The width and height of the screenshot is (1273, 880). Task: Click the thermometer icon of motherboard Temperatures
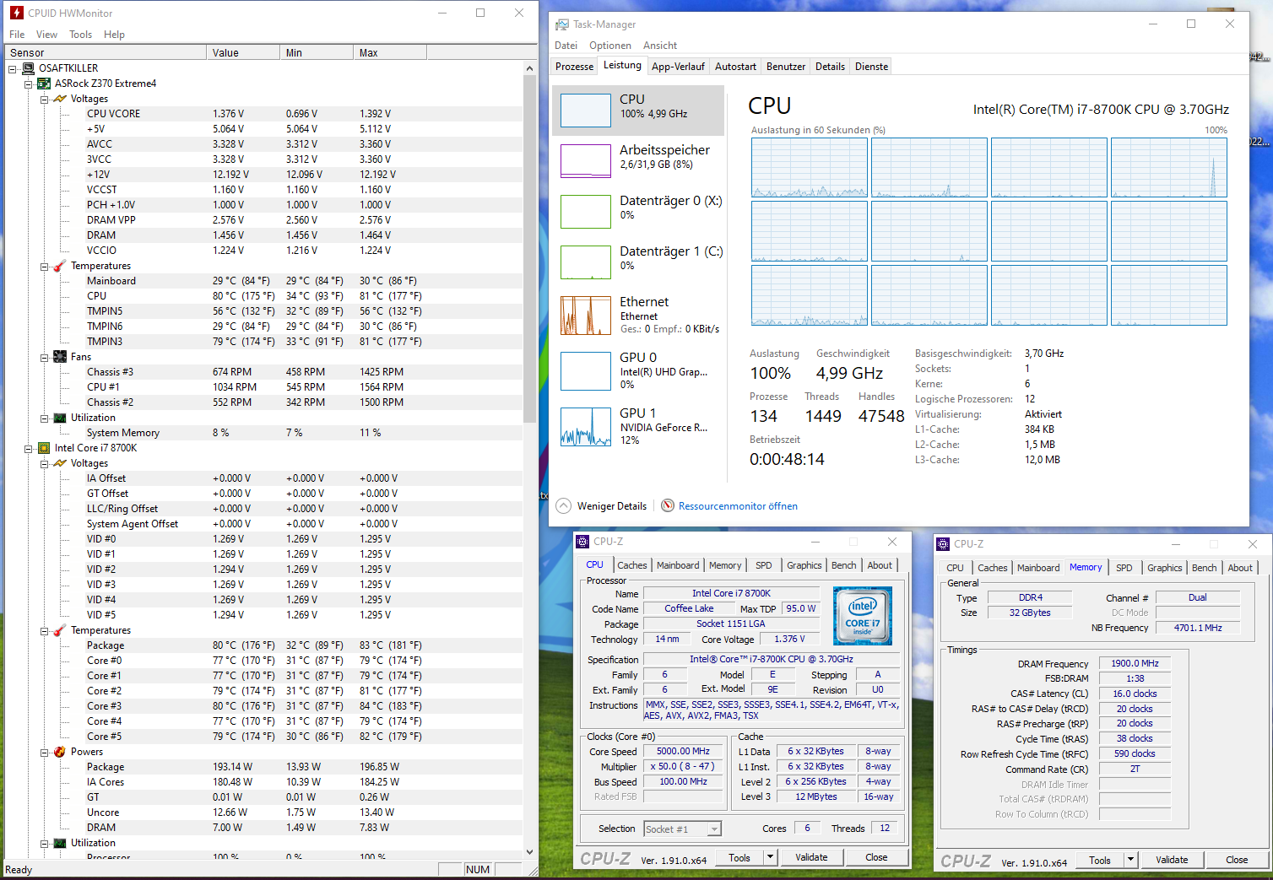point(60,266)
